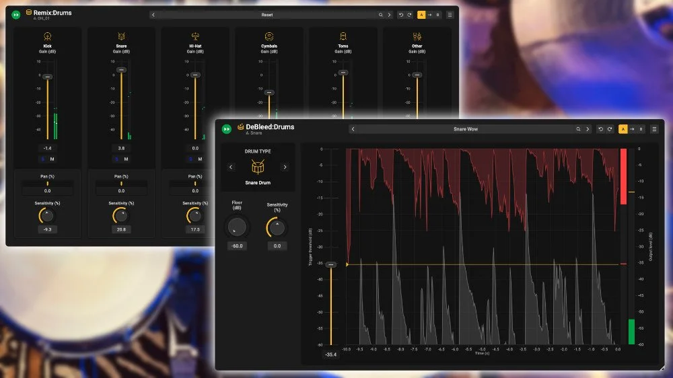Mute the Snare channel
Image resolution: width=673 pixels, height=378 pixels.
click(127, 159)
